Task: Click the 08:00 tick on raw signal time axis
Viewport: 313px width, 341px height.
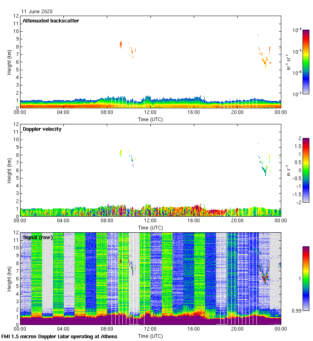Action: coord(107,329)
